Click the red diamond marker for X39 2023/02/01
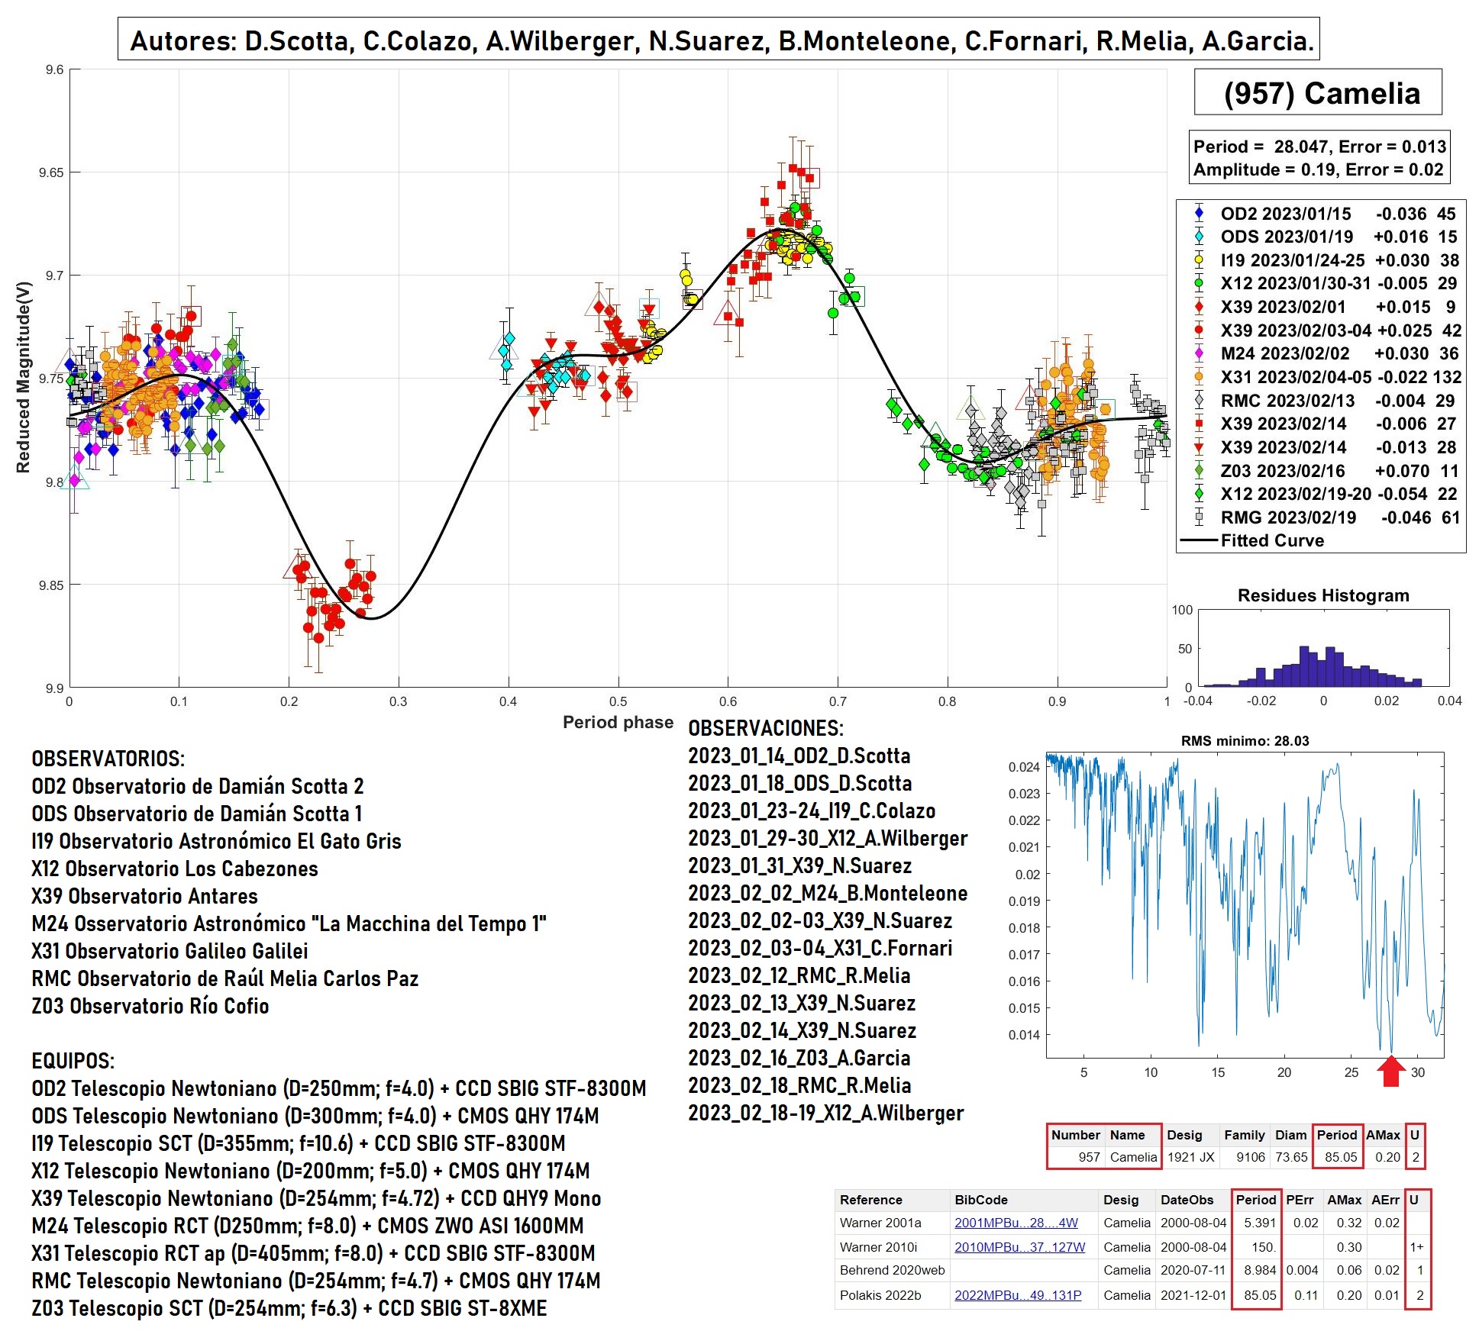Screen dimensions: 1479x1344 click(1199, 307)
